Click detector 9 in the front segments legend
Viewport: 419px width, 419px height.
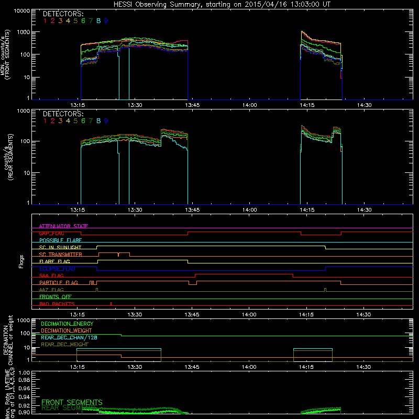click(106, 21)
